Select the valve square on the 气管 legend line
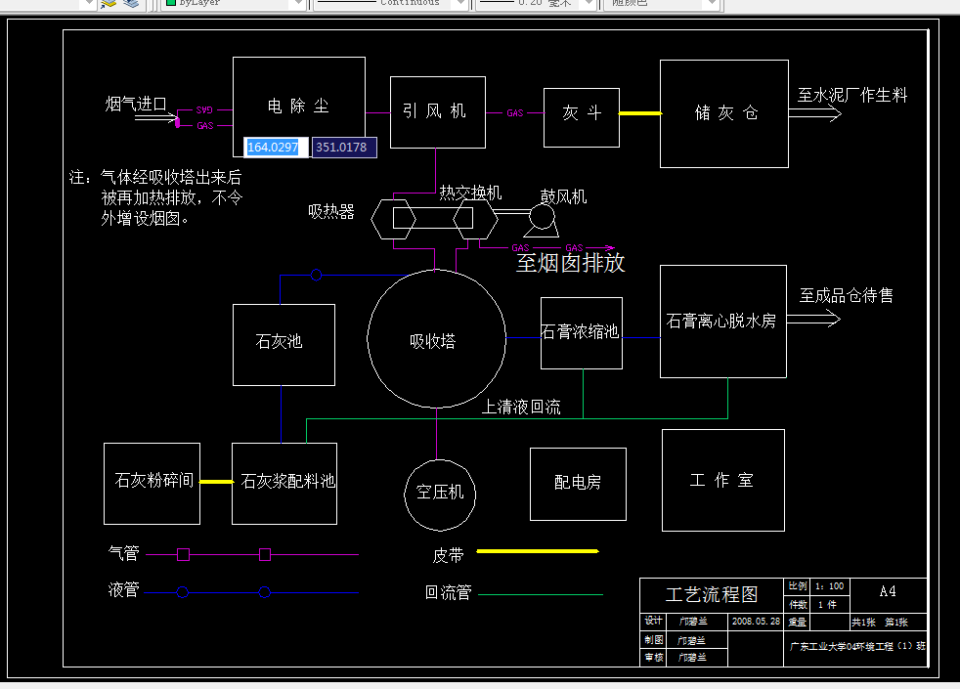 pyautogui.click(x=182, y=554)
